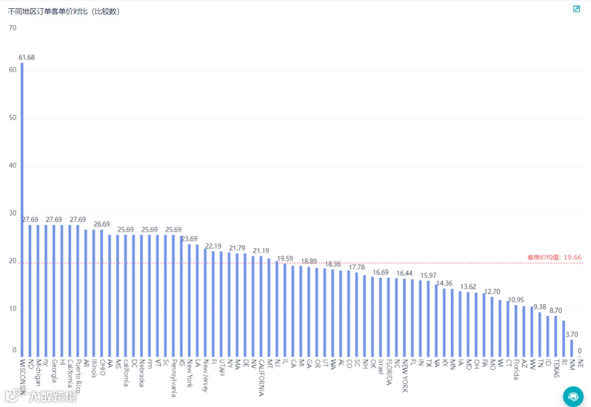
Task: Click the 16.44 value label
Action: tap(404, 273)
